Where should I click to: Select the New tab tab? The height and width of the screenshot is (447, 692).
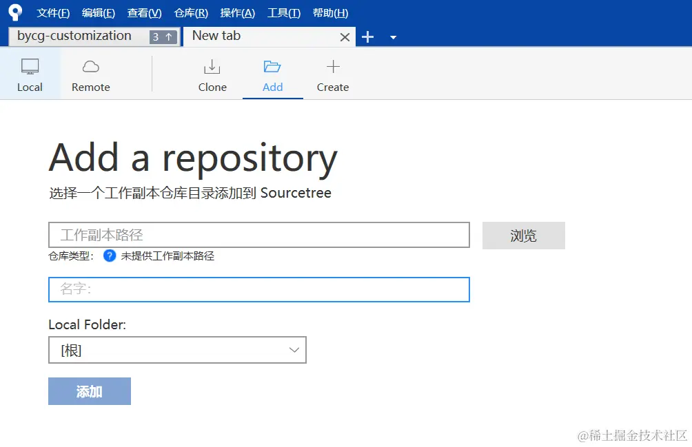pyautogui.click(x=269, y=37)
